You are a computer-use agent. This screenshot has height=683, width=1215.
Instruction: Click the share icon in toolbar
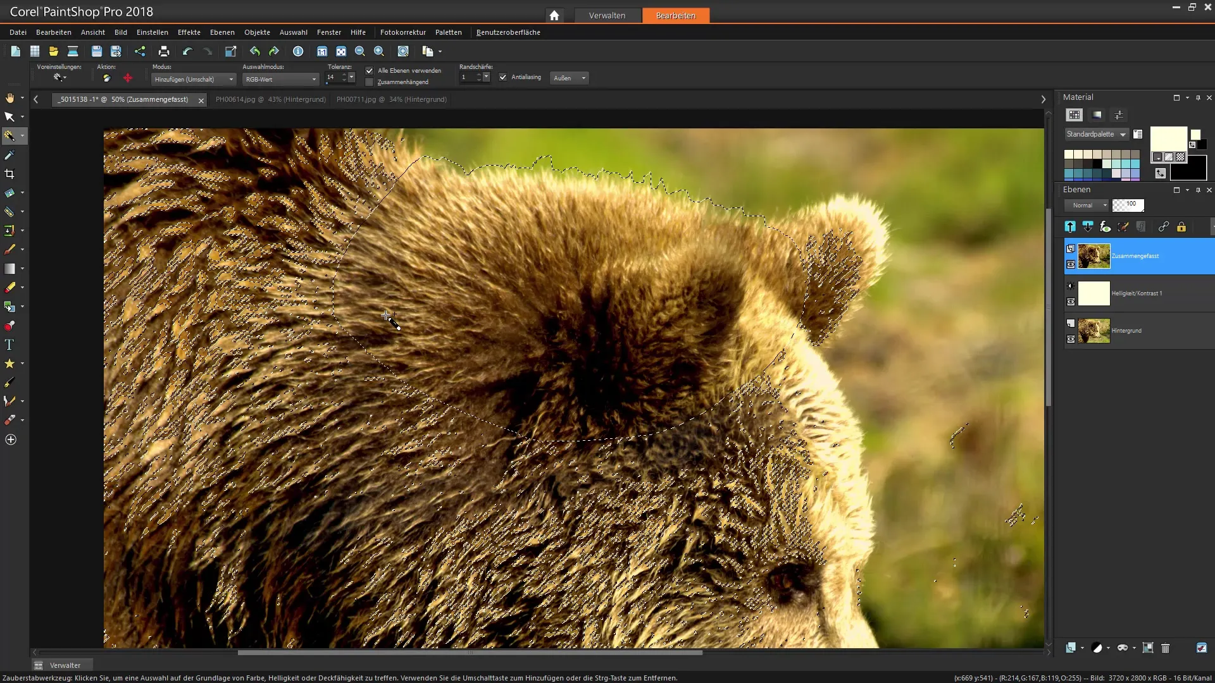(x=140, y=51)
